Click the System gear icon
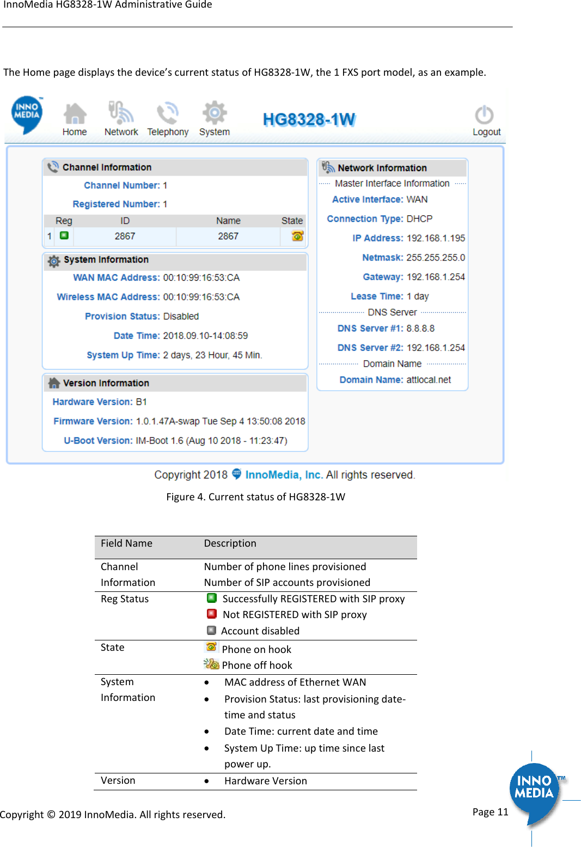The width and height of the screenshot is (581, 847). 214,113
